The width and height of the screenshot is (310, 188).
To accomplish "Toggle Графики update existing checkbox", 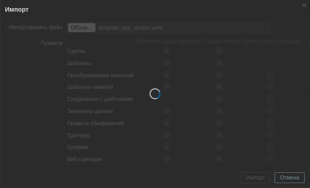I will [167, 147].
